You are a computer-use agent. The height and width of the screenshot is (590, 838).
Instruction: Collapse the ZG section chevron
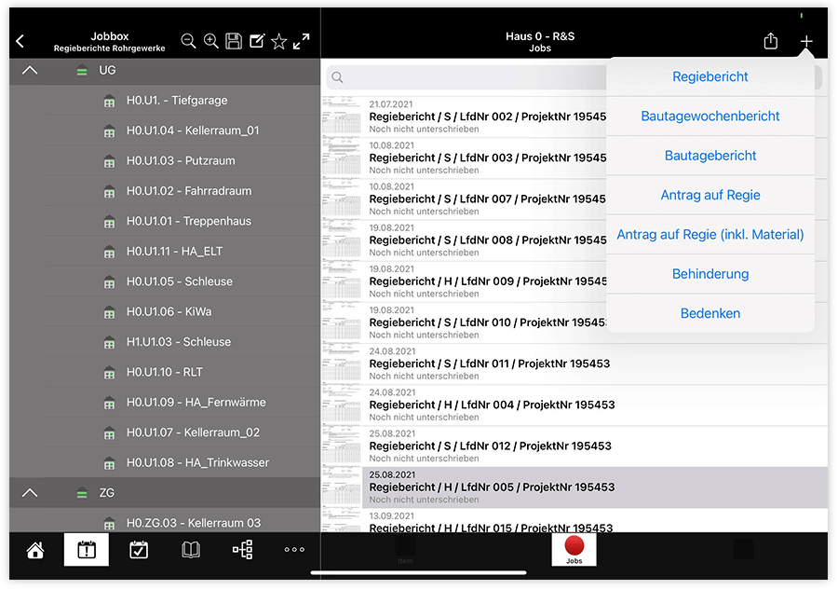pyautogui.click(x=30, y=492)
